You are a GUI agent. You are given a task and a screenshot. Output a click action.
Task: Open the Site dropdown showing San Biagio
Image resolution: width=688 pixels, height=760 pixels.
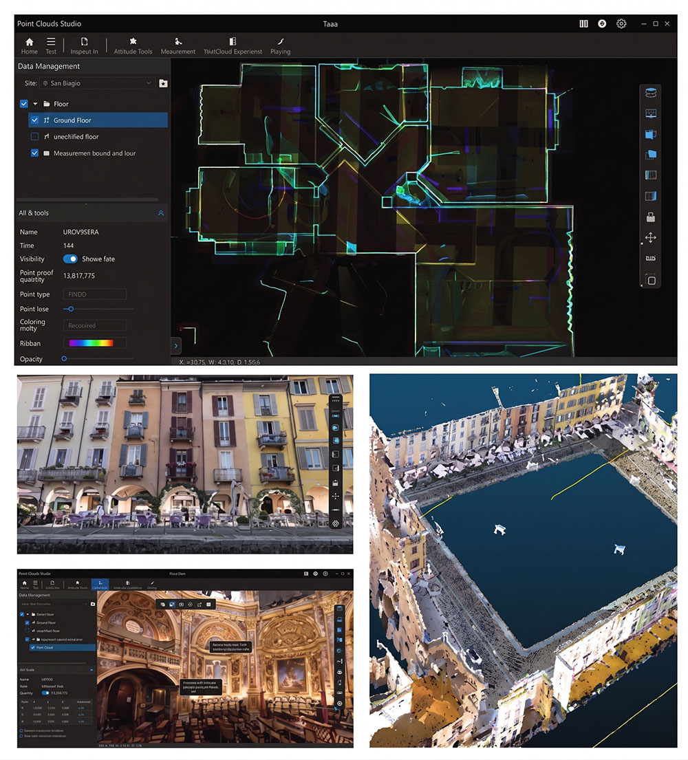(x=96, y=83)
